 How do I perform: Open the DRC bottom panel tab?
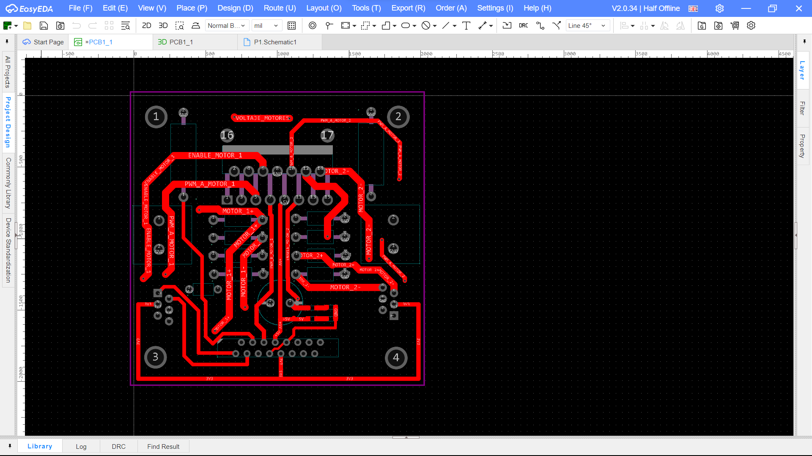tap(118, 446)
